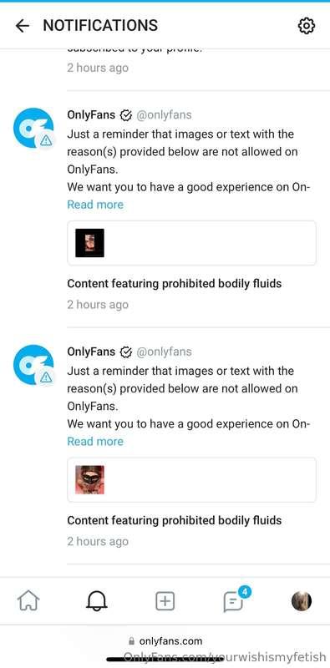Click the second OnlyFans sender name
This screenshot has height=668, width=330.
(91, 352)
